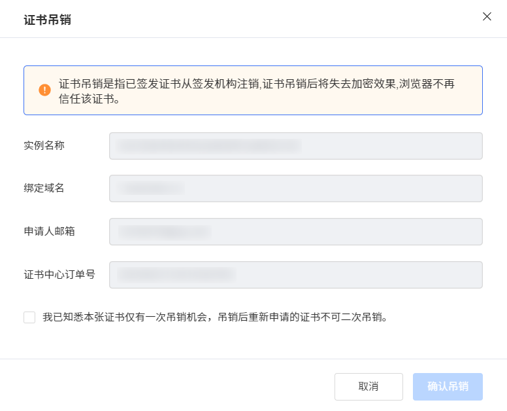Click 取消 to cancel the revocation
507x411 pixels.
pyautogui.click(x=368, y=386)
